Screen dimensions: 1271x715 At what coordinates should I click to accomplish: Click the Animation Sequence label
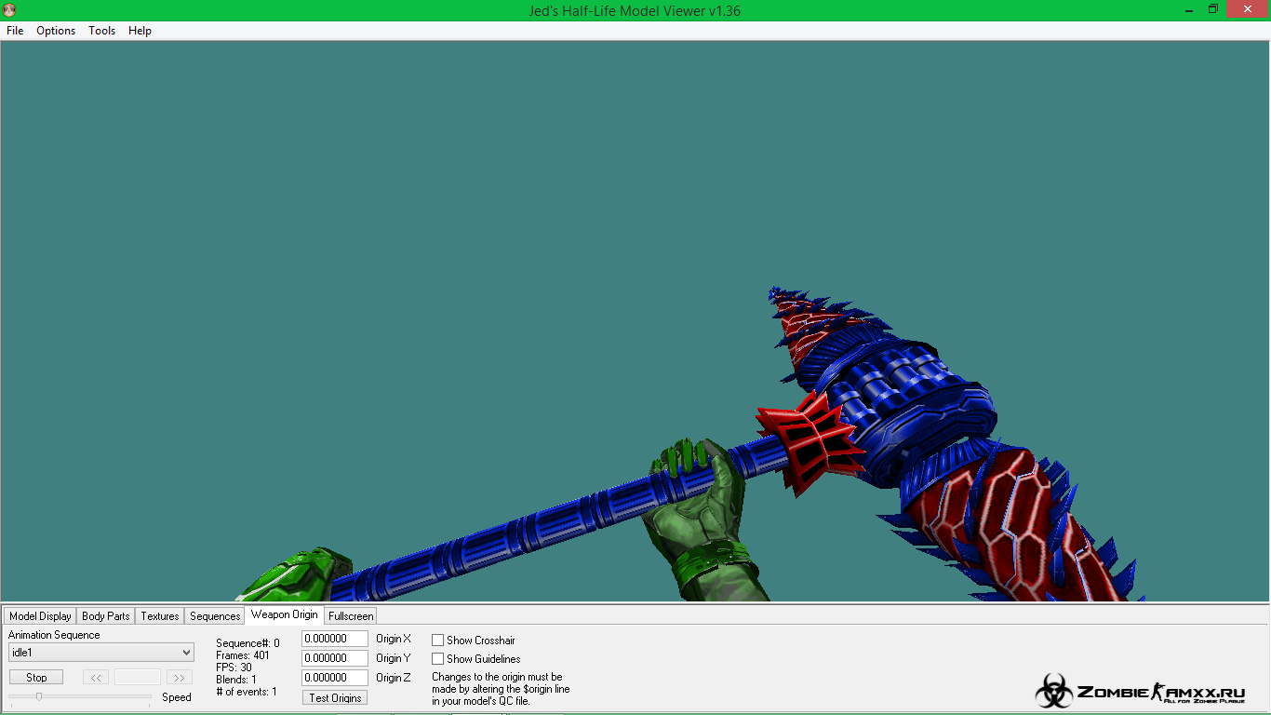[54, 635]
